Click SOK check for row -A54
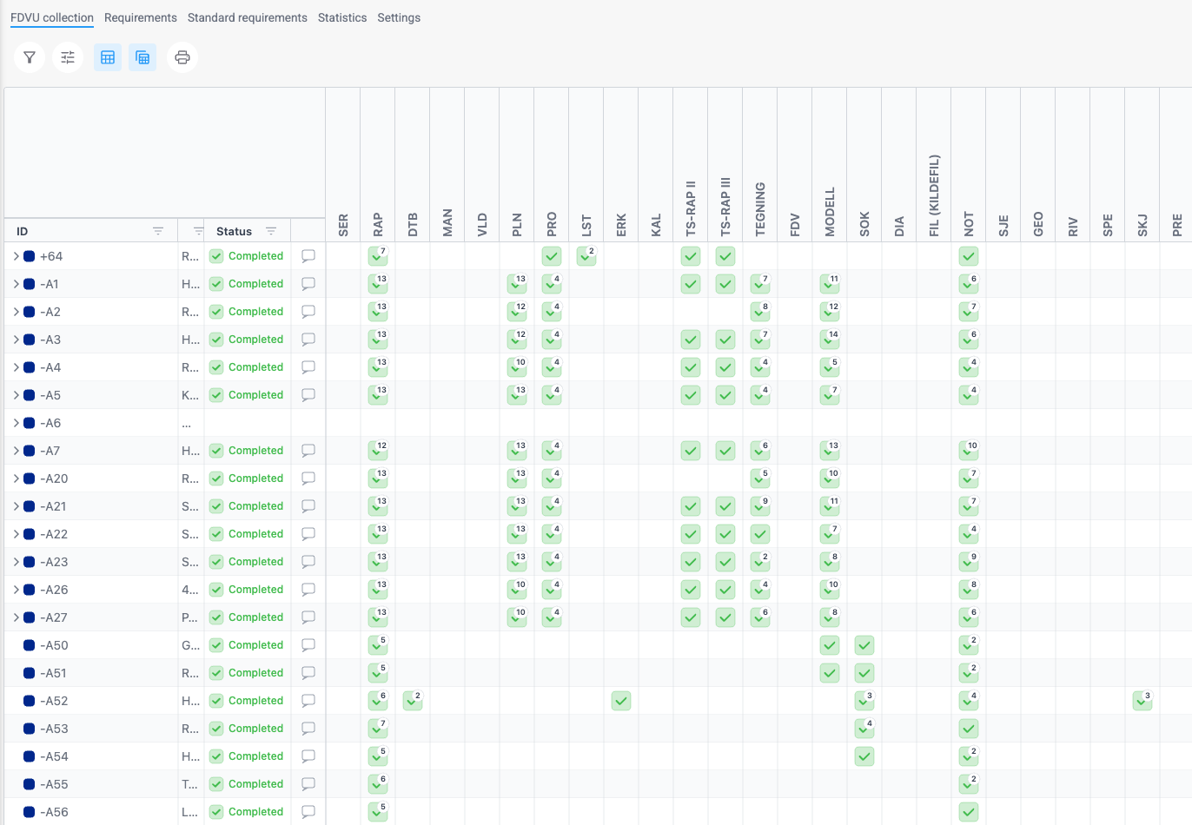 click(x=864, y=756)
